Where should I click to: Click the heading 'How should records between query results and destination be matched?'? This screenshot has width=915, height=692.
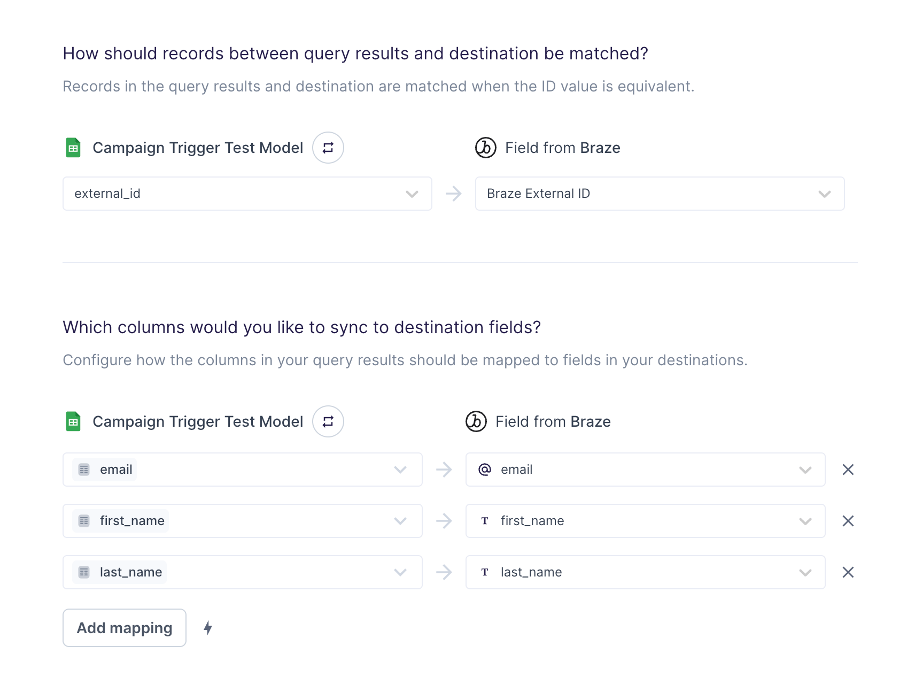[355, 53]
